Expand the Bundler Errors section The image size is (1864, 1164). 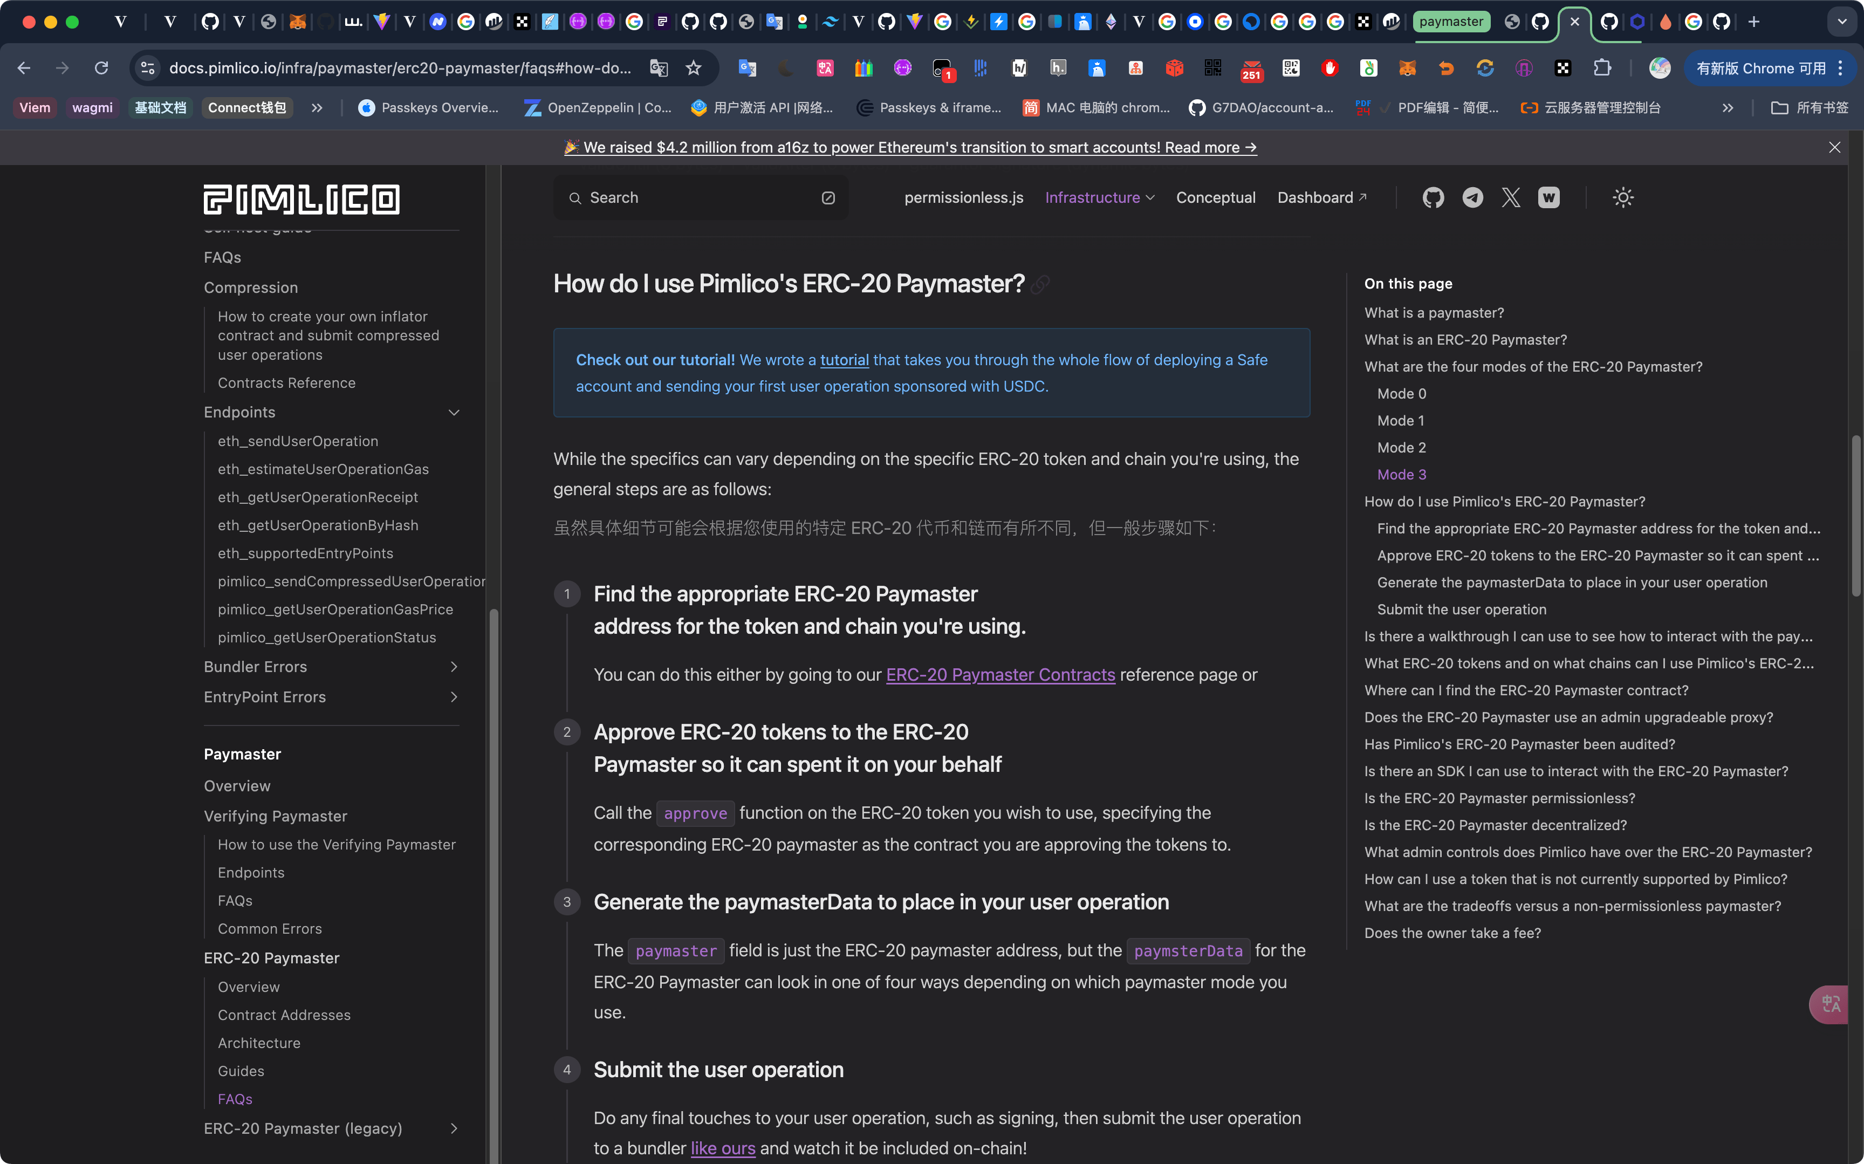[454, 667]
